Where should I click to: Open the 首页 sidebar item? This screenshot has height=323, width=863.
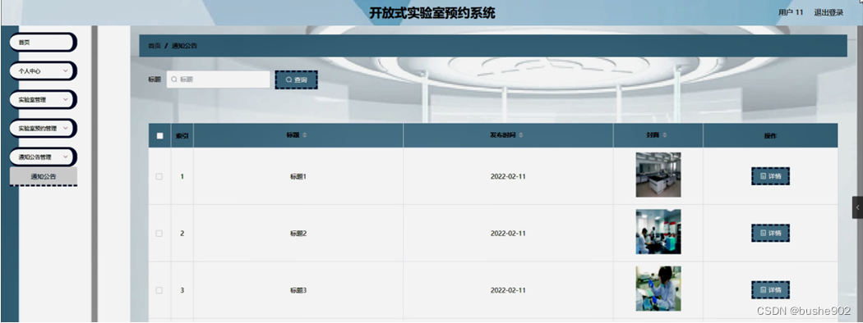(x=43, y=43)
